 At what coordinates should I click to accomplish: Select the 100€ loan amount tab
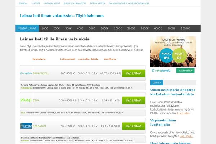45,28
